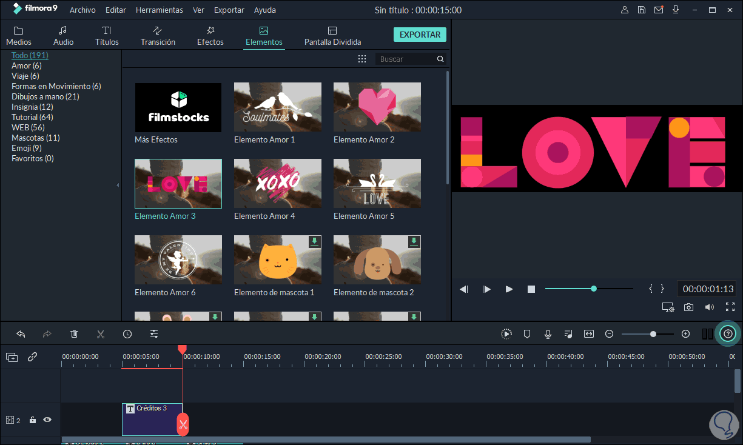The width and height of the screenshot is (743, 445).
Task: Start a render preview with dotted play icon
Action: [x=506, y=333]
